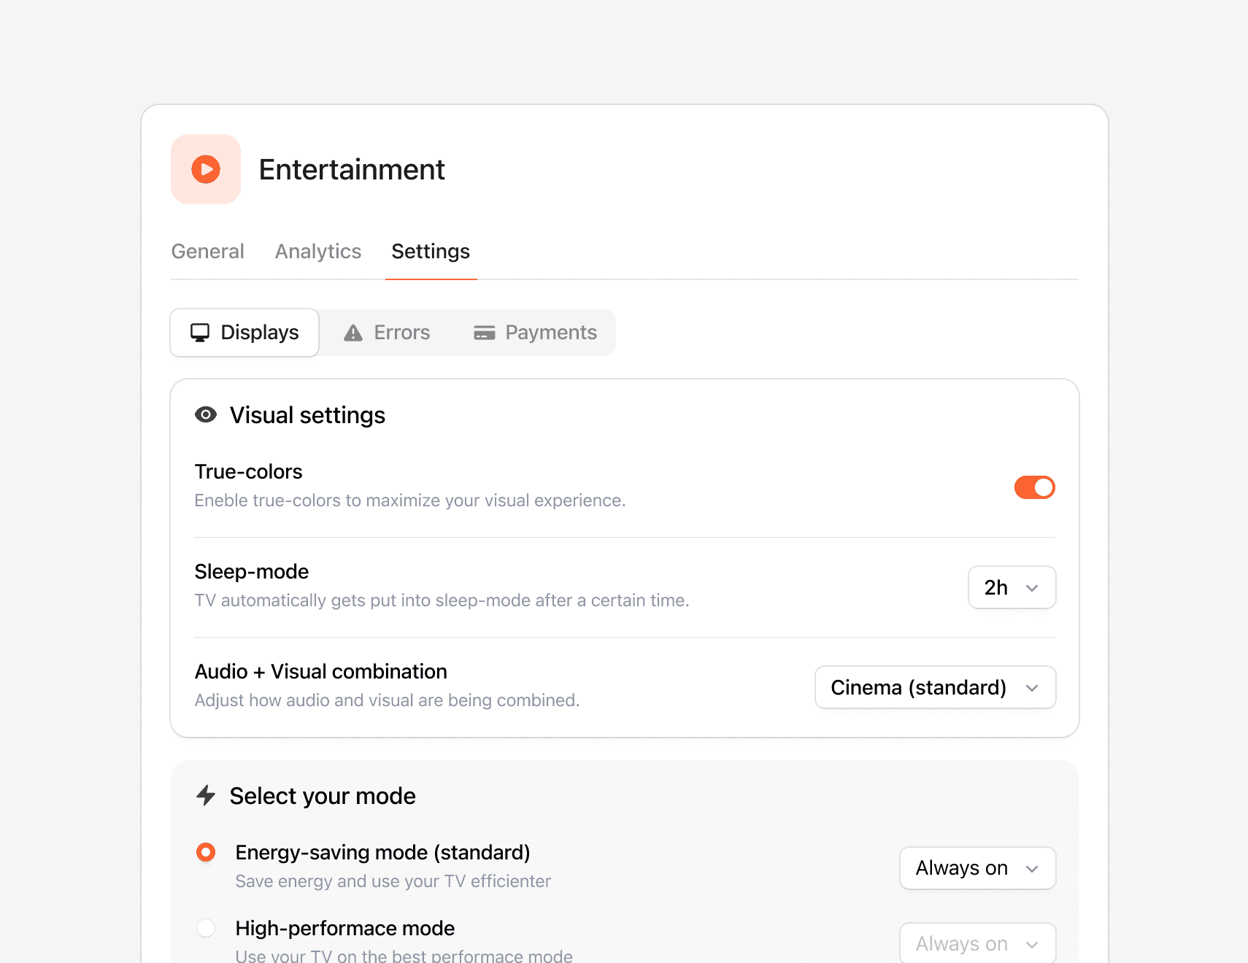This screenshot has width=1248, height=963.
Task: Open High-performace mode Always on dropdown
Action: [977, 943]
